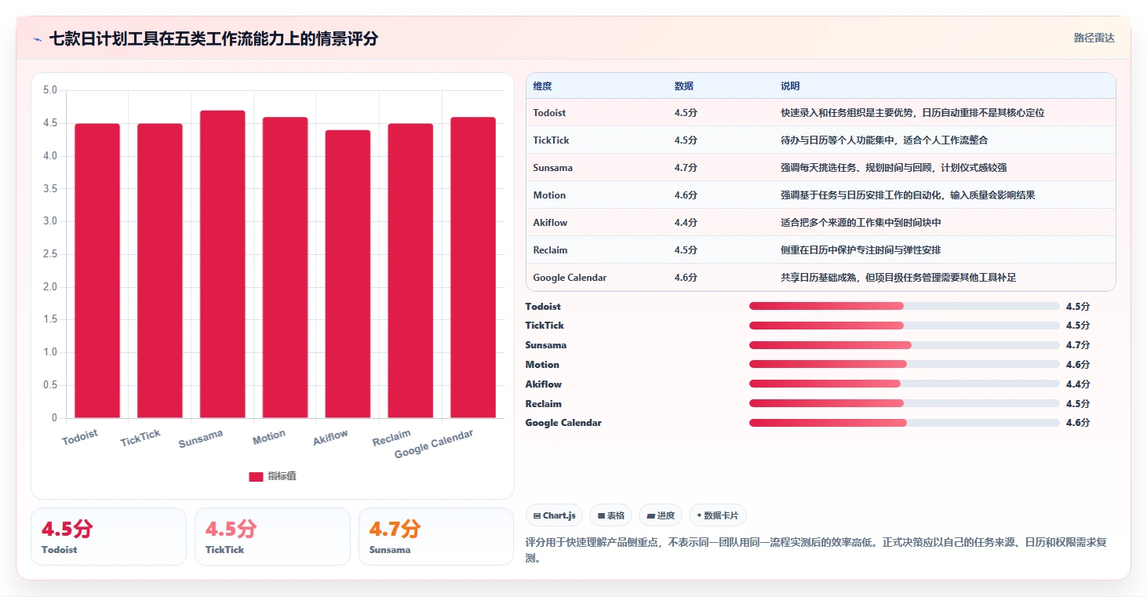Click the Akiflow progress bar

pos(905,384)
